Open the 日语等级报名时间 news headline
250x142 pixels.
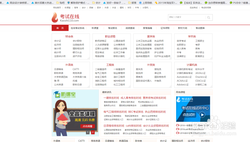114,126
